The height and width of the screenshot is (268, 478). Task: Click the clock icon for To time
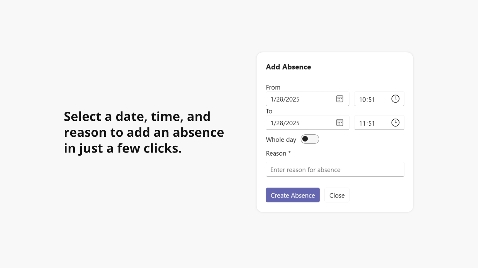pos(395,122)
